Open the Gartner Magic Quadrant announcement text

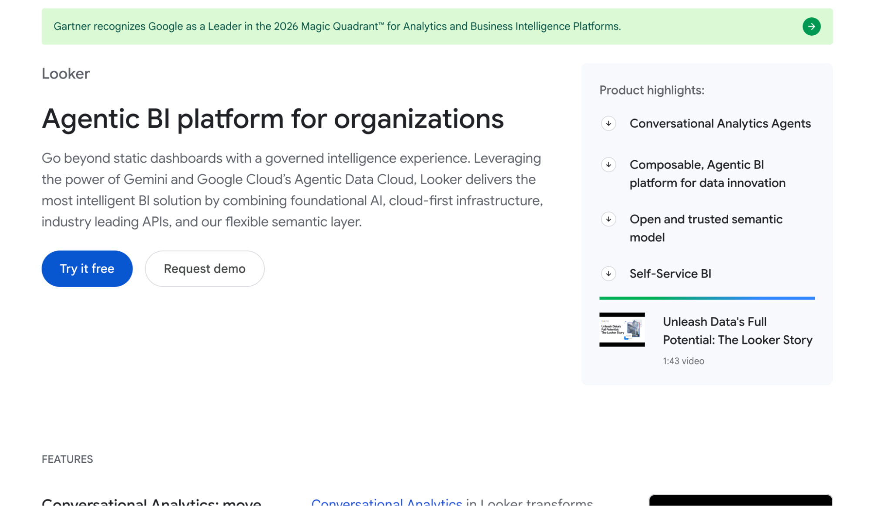tap(337, 27)
